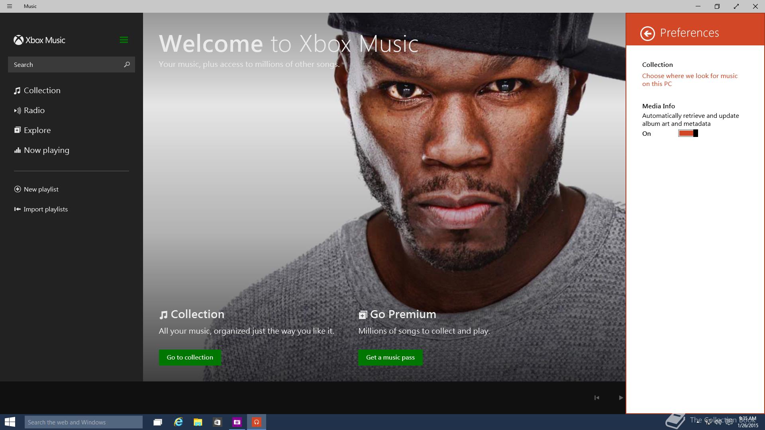Image resolution: width=765 pixels, height=430 pixels.
Task: Open the volume tray icon
Action: click(x=718, y=422)
